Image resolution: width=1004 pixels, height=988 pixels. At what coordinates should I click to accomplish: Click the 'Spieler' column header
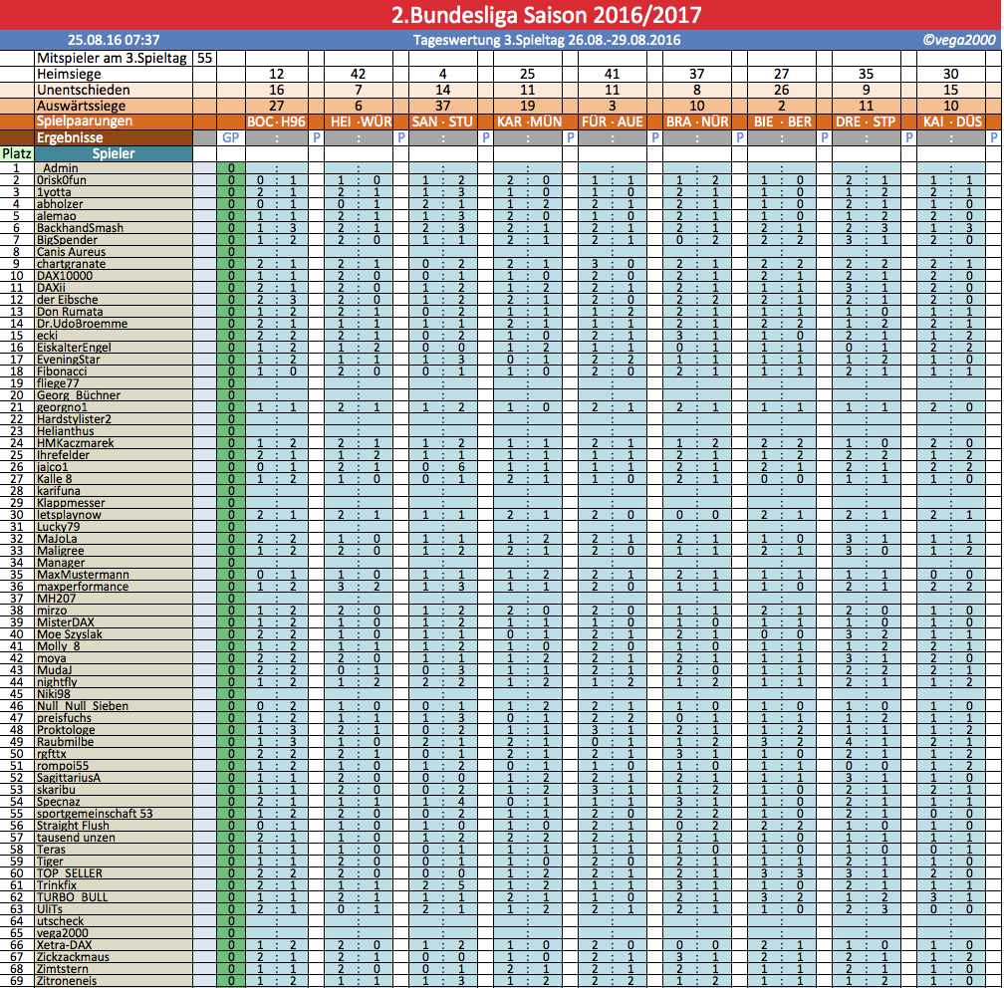(114, 153)
